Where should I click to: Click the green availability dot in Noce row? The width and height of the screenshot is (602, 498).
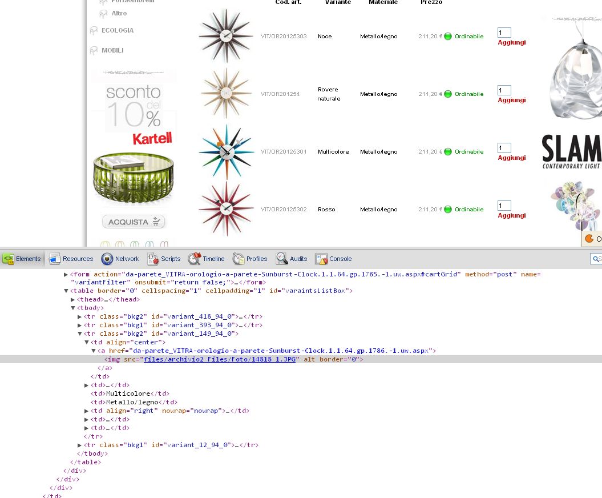[x=448, y=37]
